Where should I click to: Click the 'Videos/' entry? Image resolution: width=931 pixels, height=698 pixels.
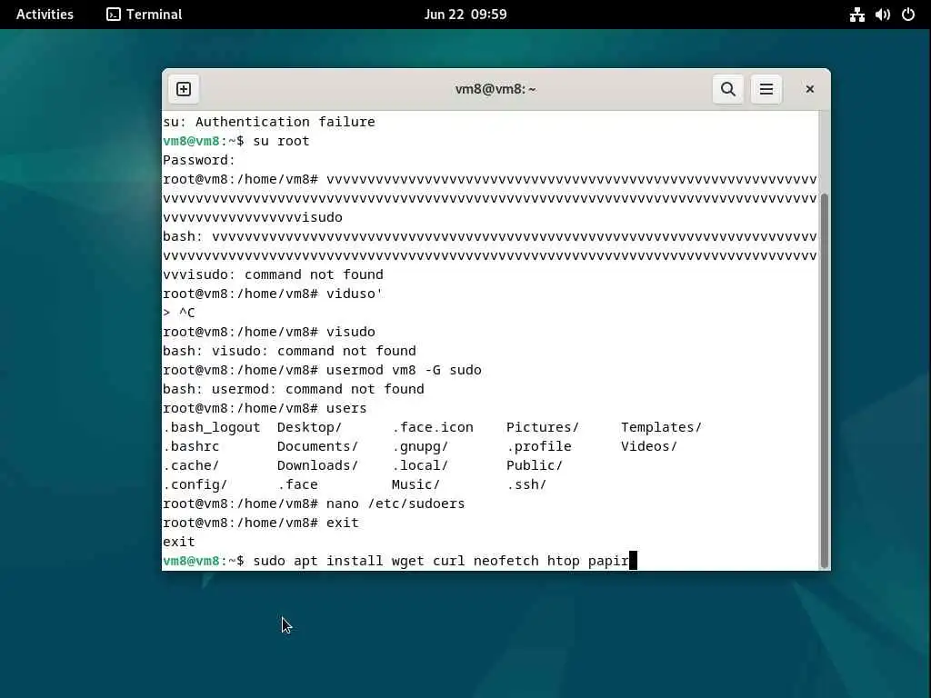pos(649,446)
